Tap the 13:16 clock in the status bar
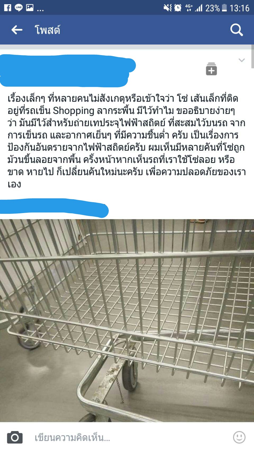 pyautogui.click(x=239, y=8)
